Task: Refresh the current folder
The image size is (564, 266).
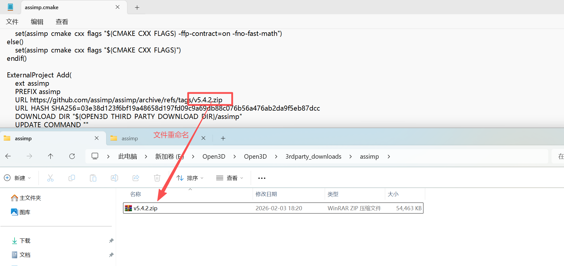Action: tap(72, 156)
